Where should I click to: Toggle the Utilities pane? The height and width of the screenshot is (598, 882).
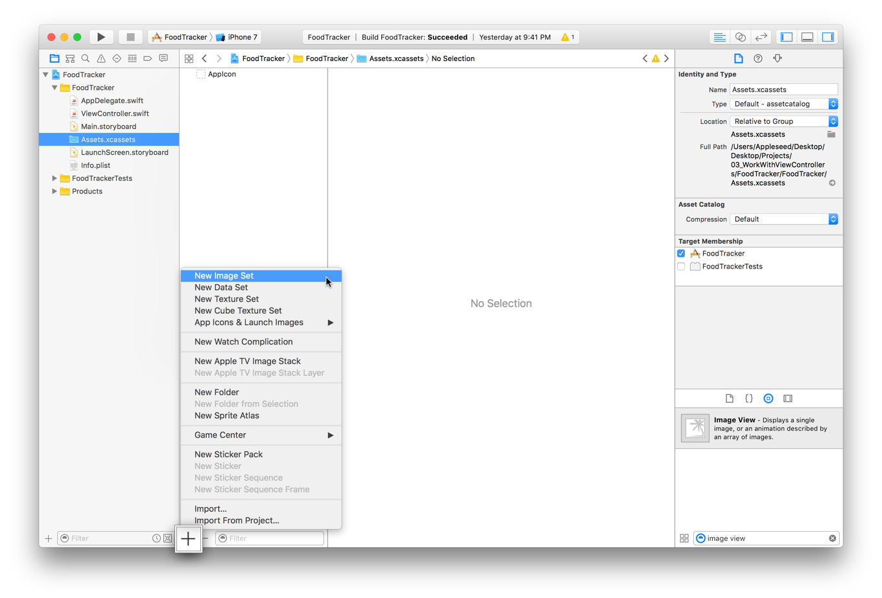[828, 37]
